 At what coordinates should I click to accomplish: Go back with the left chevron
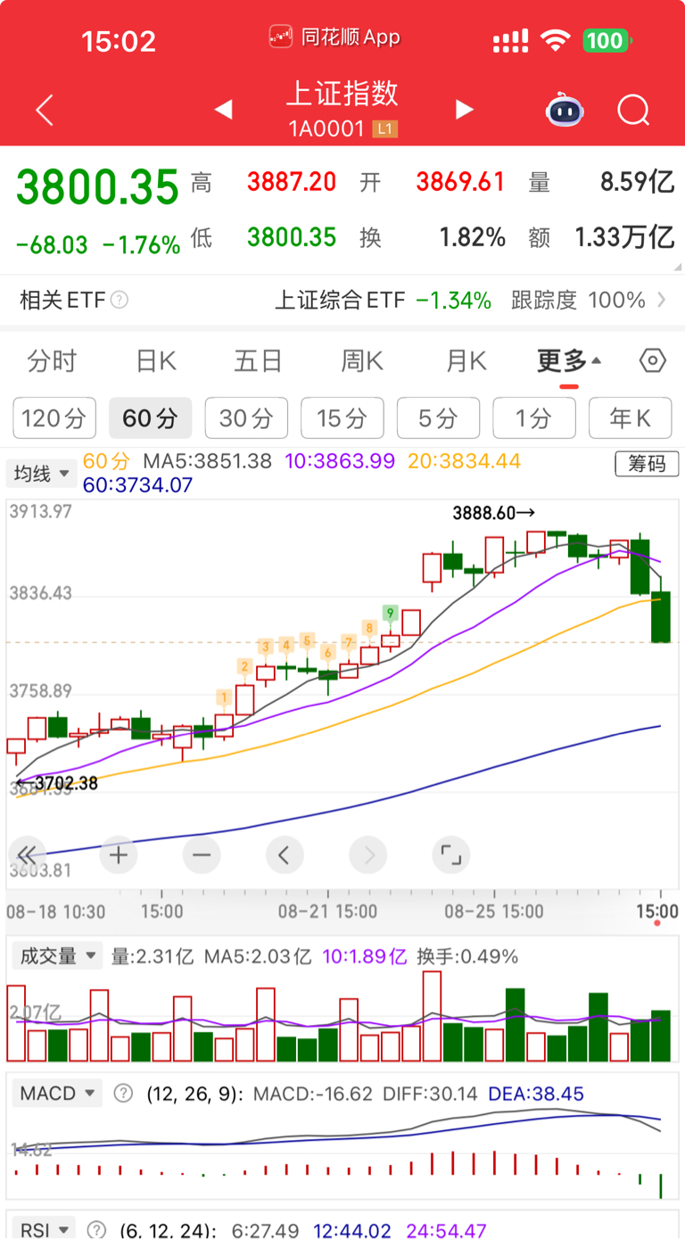(x=45, y=111)
